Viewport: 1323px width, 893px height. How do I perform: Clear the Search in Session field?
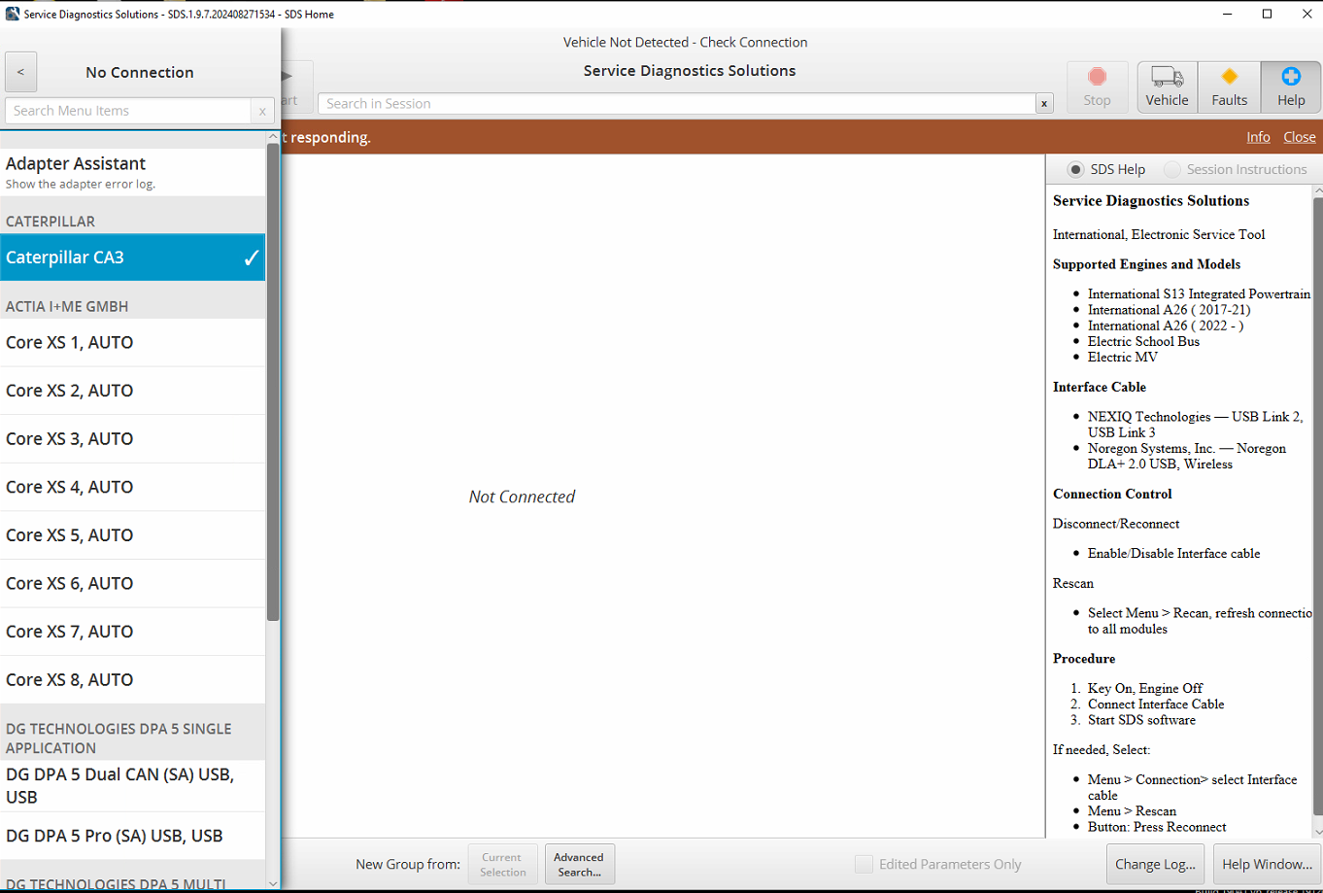point(1044,104)
